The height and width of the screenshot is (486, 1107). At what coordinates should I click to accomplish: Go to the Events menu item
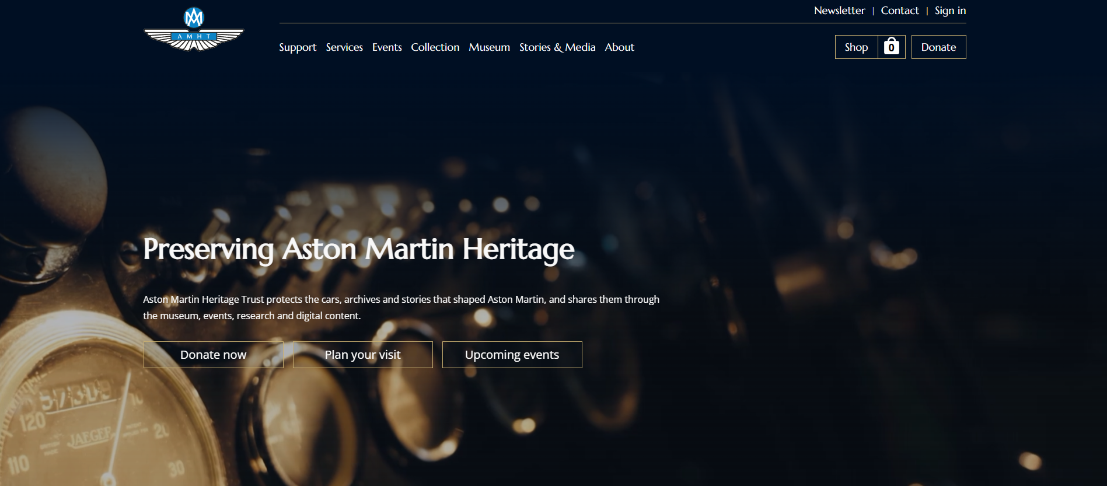click(387, 47)
